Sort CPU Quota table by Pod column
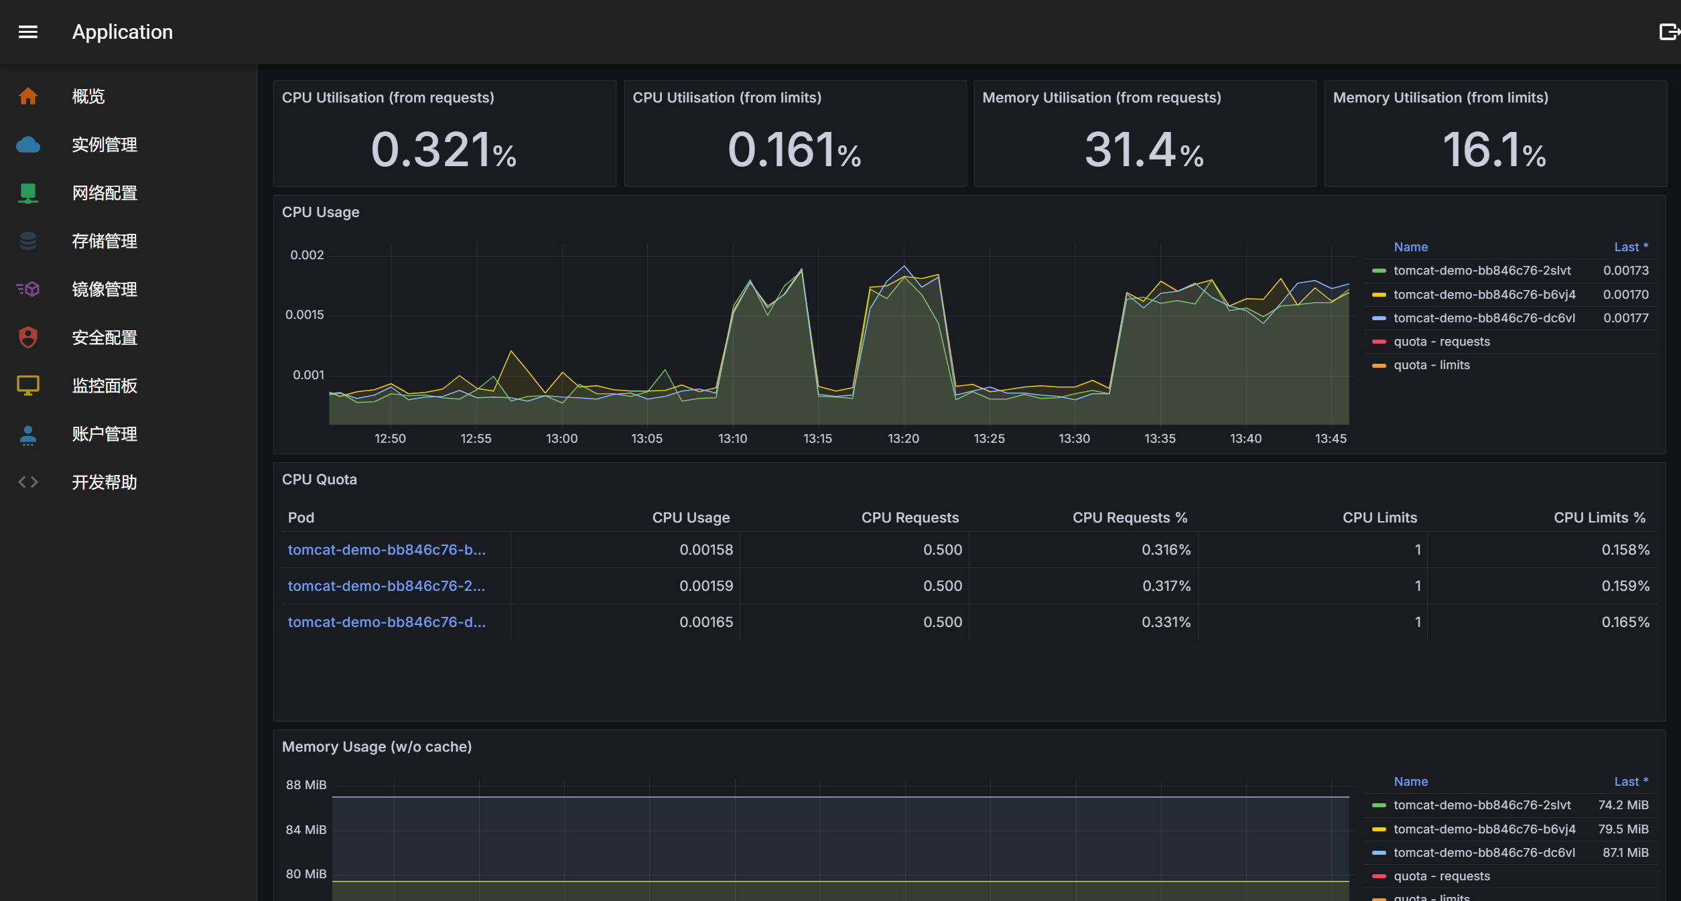 coord(301,518)
